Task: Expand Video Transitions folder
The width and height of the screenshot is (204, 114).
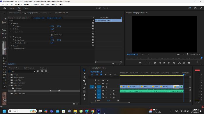Action: pos(9,93)
